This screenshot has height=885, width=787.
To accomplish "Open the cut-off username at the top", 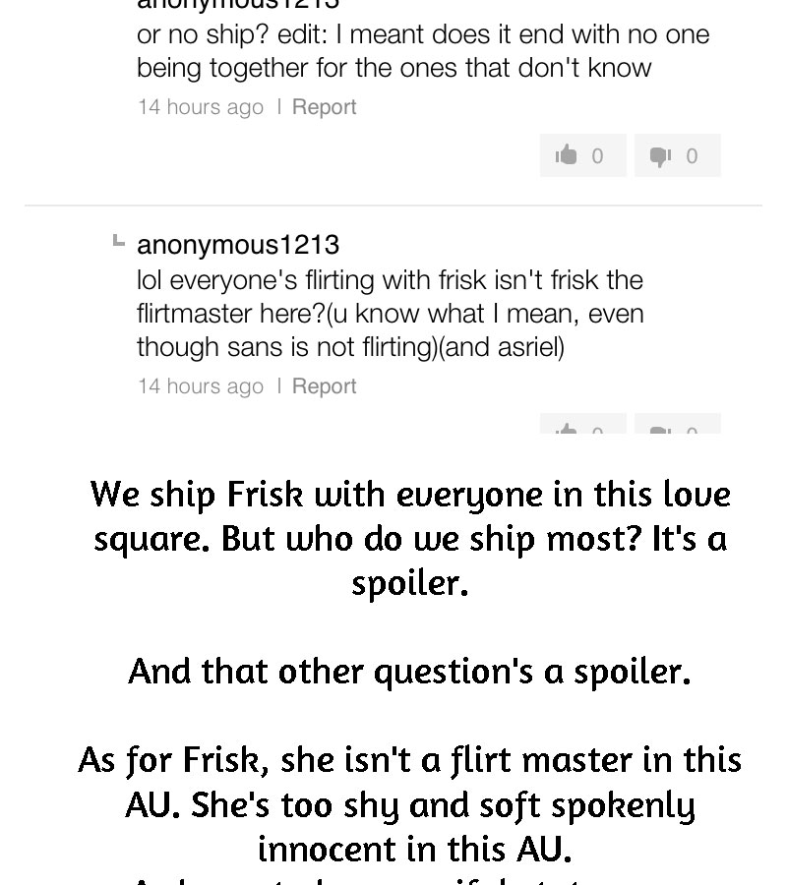I will 238,5.
